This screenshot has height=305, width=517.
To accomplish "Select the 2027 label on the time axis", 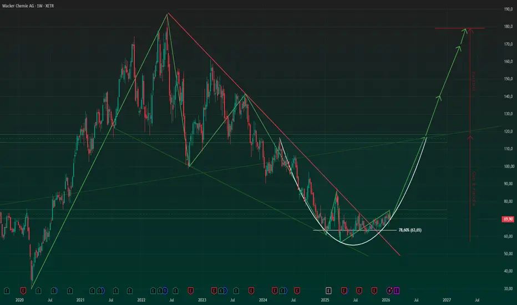I will (447, 299).
